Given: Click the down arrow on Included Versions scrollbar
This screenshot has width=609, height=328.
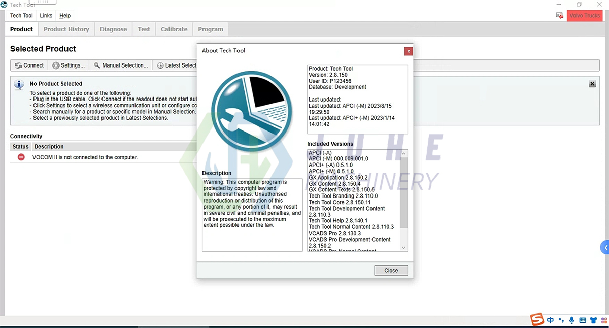Looking at the screenshot, I should coord(403,246).
